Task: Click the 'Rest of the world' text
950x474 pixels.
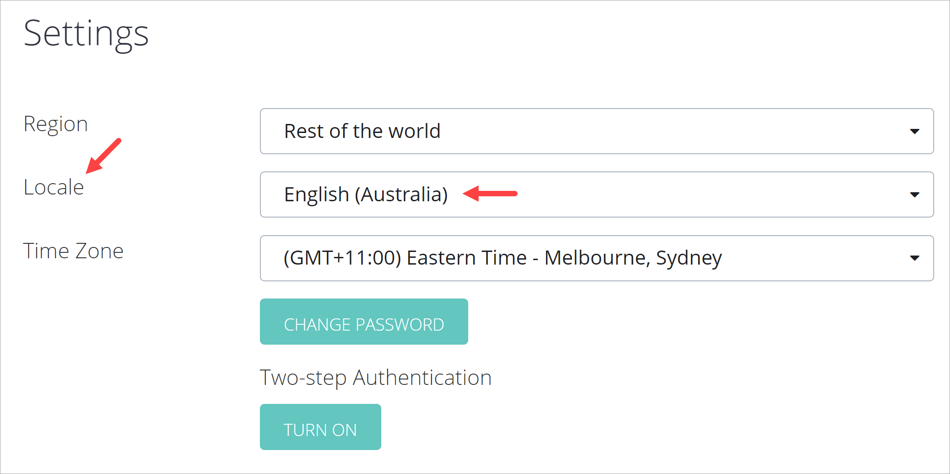Action: pyautogui.click(x=362, y=131)
